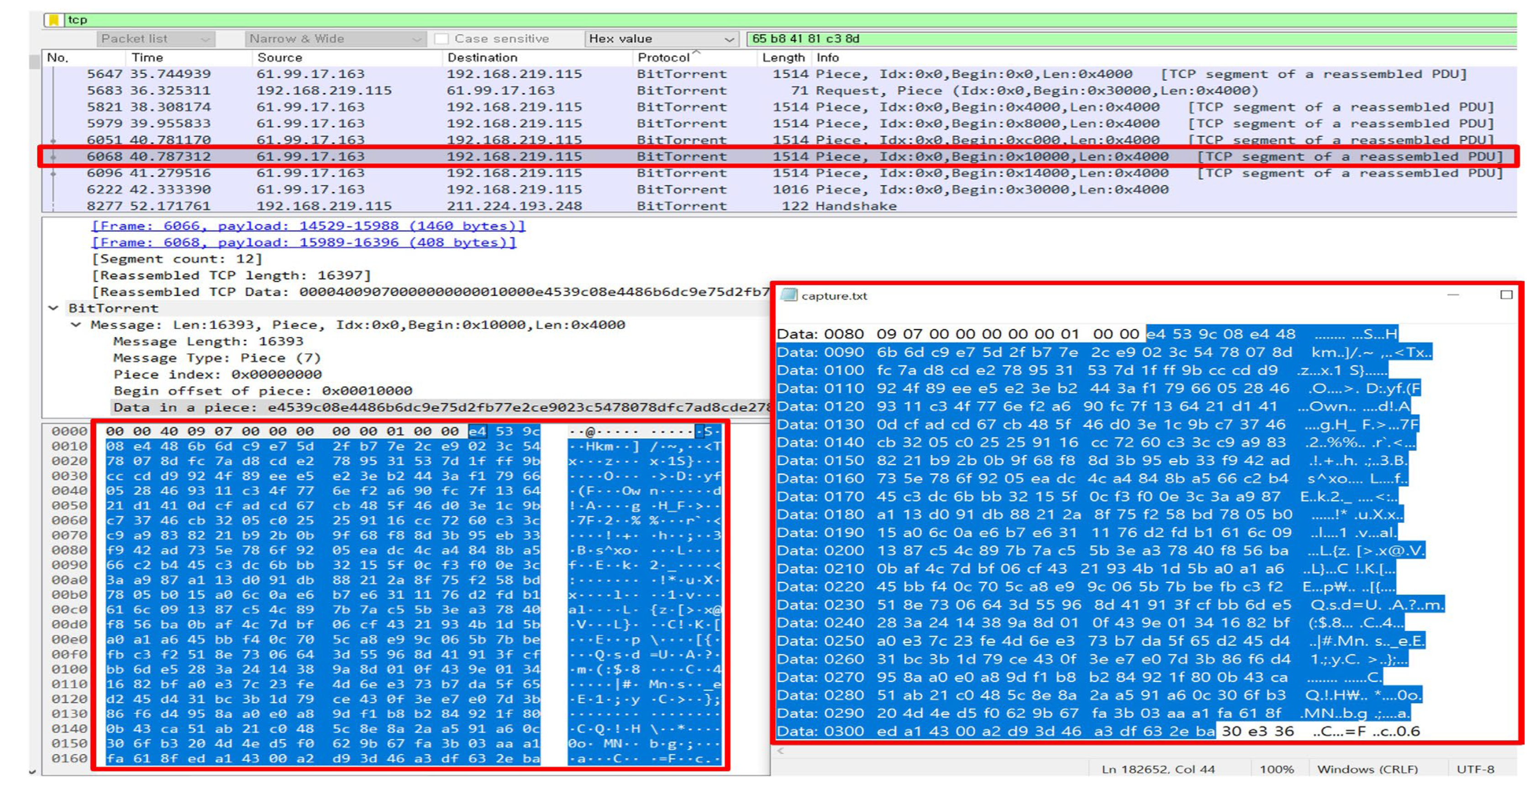Click the display filter bookmark icon

[53, 20]
